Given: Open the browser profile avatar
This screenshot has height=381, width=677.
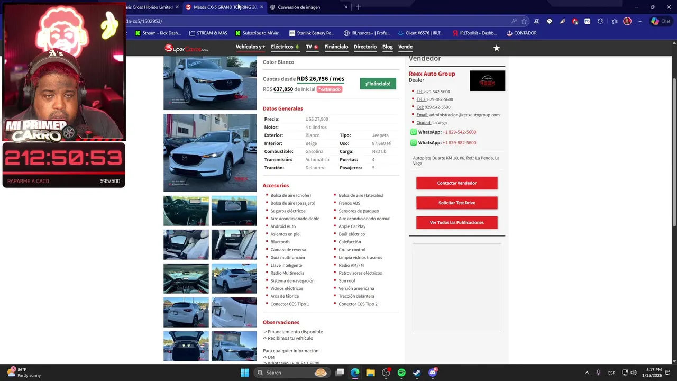Looking at the screenshot, I should coord(627,21).
